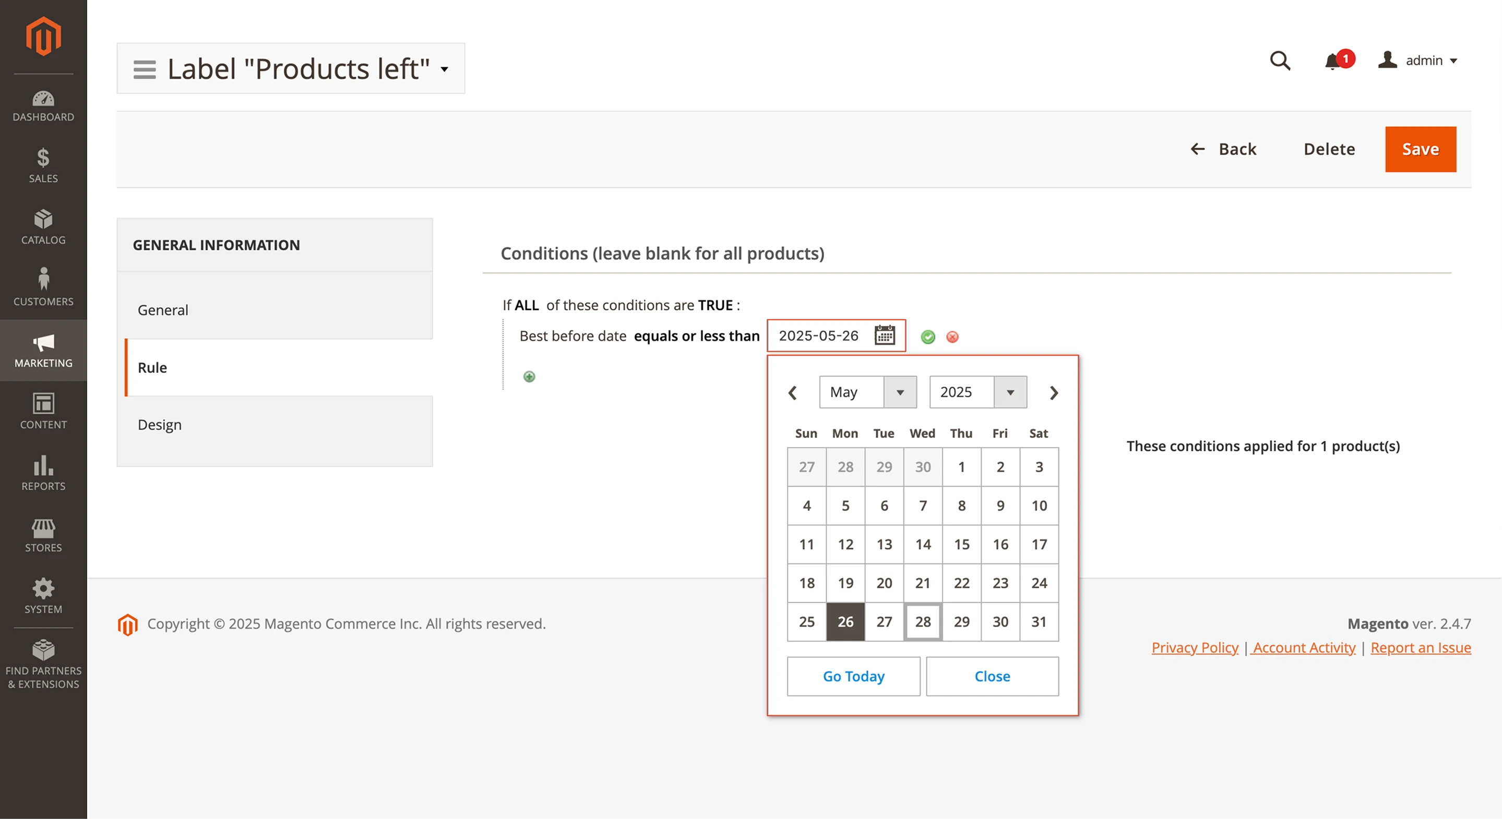
Task: Add a new condition with the green plus icon
Action: [x=529, y=377]
